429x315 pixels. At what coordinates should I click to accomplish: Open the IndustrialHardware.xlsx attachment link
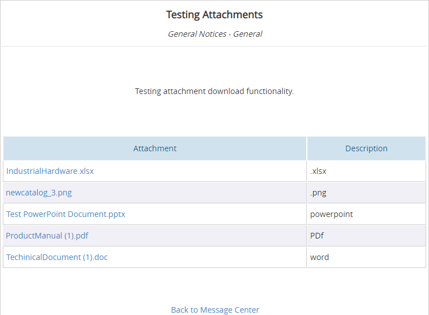[x=50, y=171]
